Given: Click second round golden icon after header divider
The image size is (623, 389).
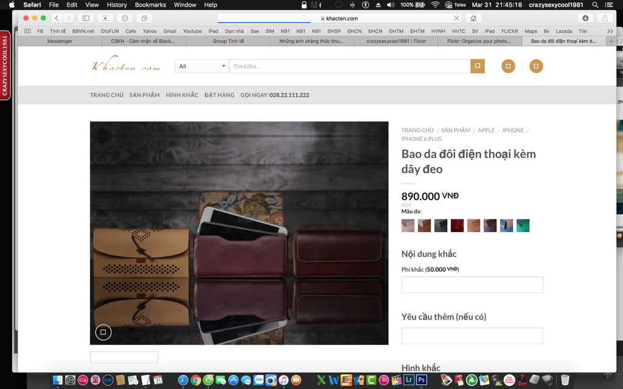Looking at the screenshot, I should [536, 66].
